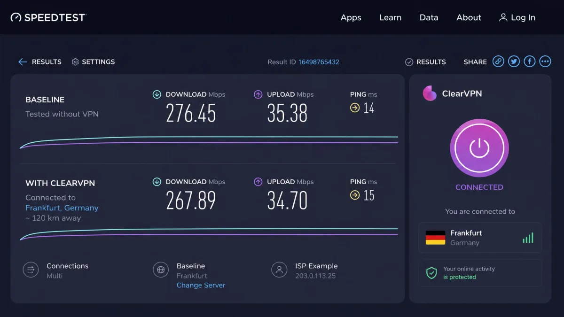Click ClearVPN upload arrow icon
The height and width of the screenshot is (317, 564).
(258, 182)
